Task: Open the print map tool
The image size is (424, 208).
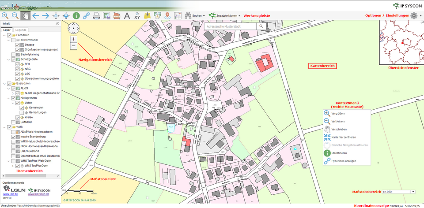Action: coord(96,15)
